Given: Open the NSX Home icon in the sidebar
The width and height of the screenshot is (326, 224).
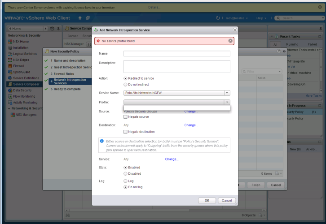Looking at the screenshot, I should (10, 42).
